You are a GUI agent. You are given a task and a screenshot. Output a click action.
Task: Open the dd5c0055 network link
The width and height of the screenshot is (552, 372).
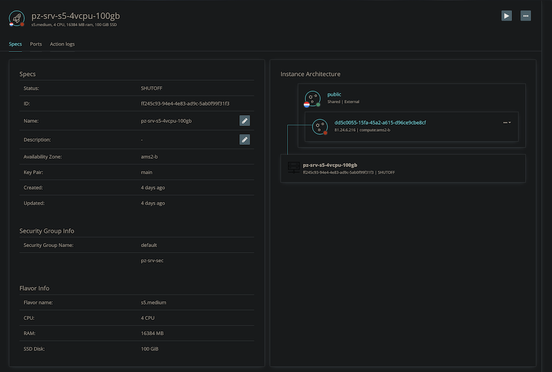pyautogui.click(x=380, y=122)
